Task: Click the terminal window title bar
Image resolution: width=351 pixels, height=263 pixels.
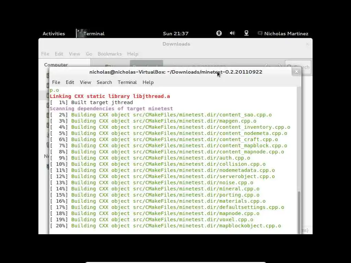Action: (176, 72)
